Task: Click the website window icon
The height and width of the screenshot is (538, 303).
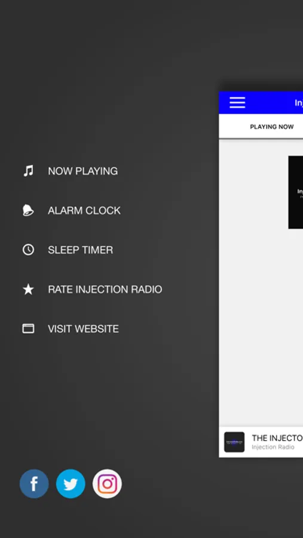Action: pos(28,328)
